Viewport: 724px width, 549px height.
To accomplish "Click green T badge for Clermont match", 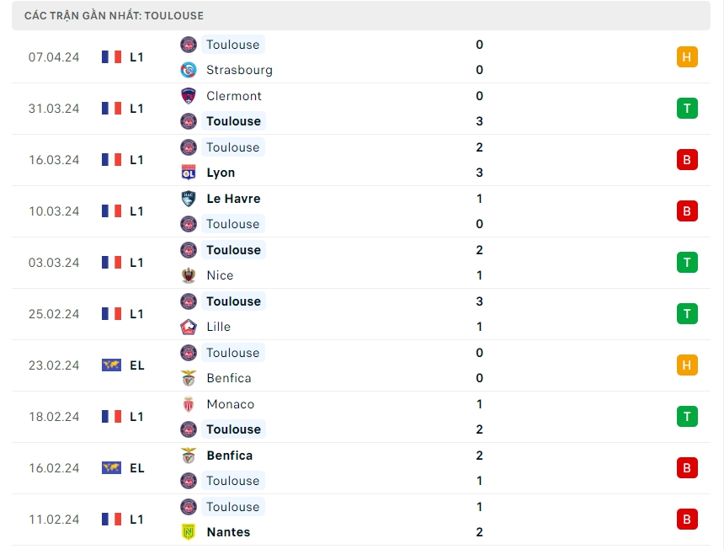I will pos(687,109).
